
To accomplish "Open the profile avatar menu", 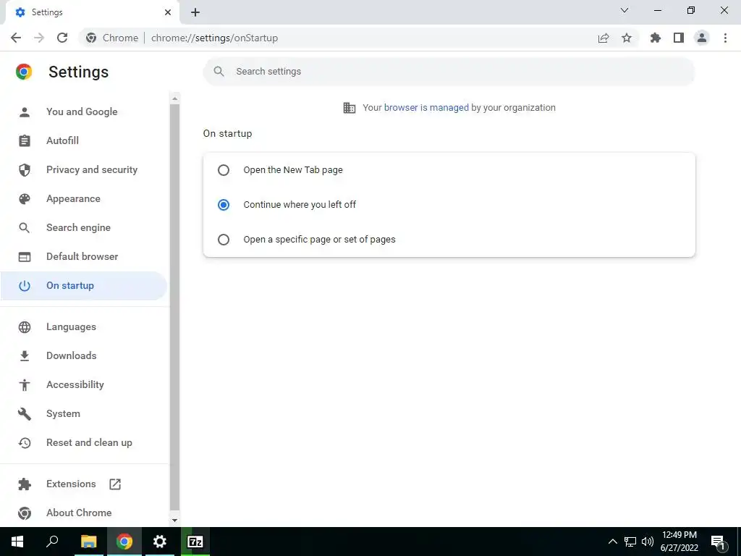I will pyautogui.click(x=702, y=38).
